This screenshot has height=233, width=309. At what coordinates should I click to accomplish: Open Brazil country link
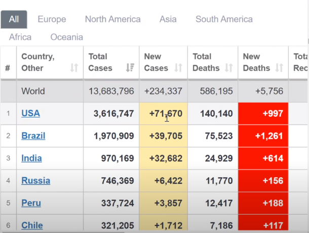point(33,136)
